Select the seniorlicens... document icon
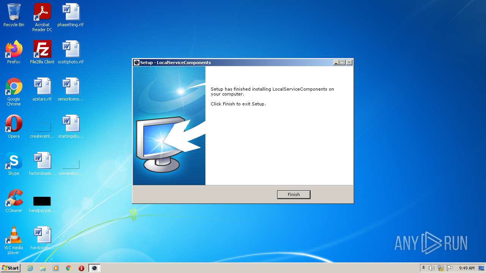The height and width of the screenshot is (273, 486). coord(71,89)
